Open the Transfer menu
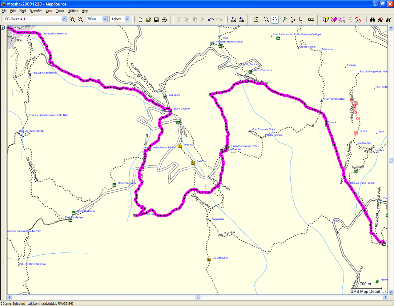Screen dimensions: 394x306 coord(35,11)
